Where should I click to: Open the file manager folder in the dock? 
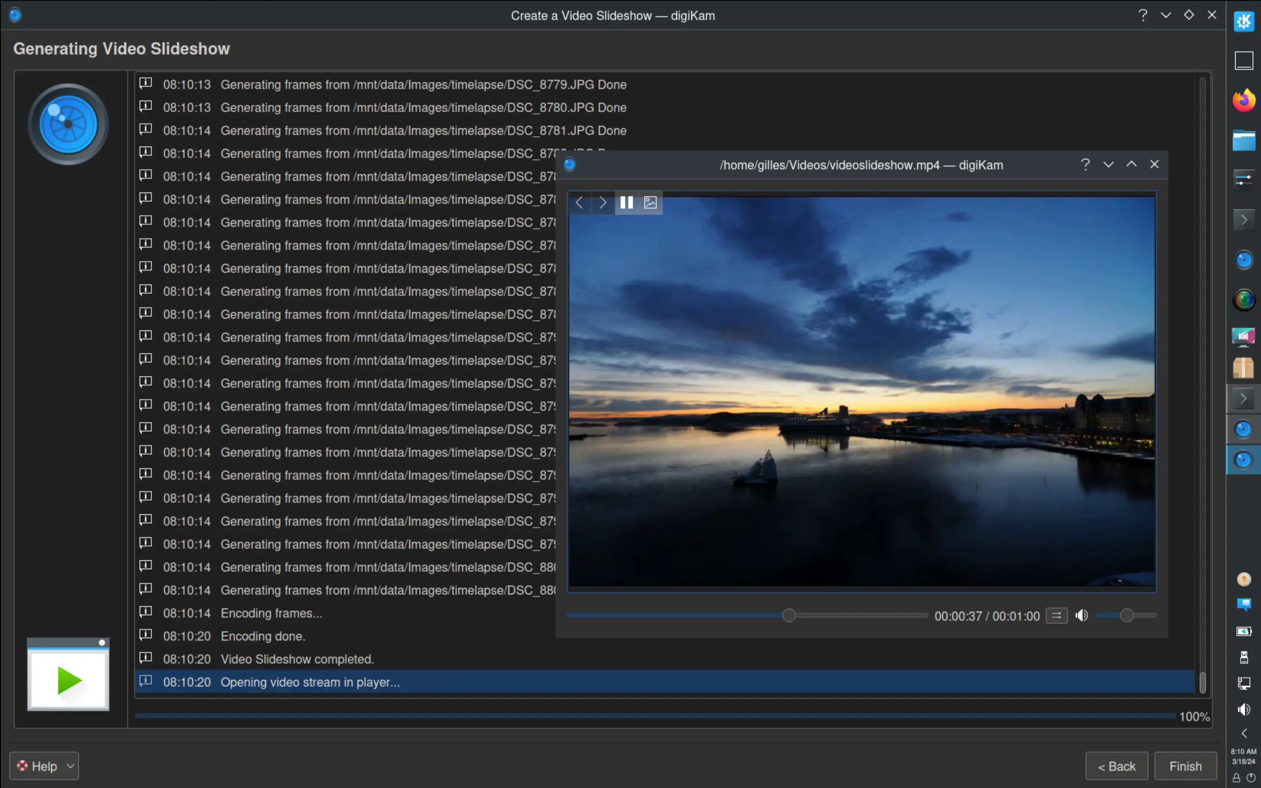pos(1244,140)
